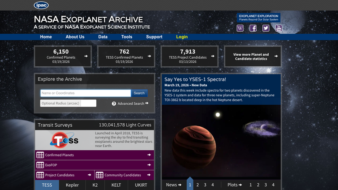Open the News link
The height and width of the screenshot is (190, 338).
[174, 185]
